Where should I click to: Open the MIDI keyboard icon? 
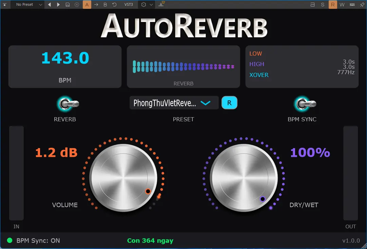[352, 4]
